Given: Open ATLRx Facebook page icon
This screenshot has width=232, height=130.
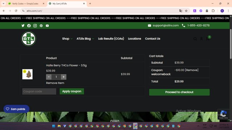Looking at the screenshot, I should click(x=29, y=26).
